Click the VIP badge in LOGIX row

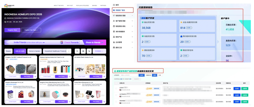[x=149, y=89]
